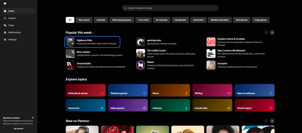Open Vigilance Elite creator avatar
302x133 pixels.
point(70,42)
